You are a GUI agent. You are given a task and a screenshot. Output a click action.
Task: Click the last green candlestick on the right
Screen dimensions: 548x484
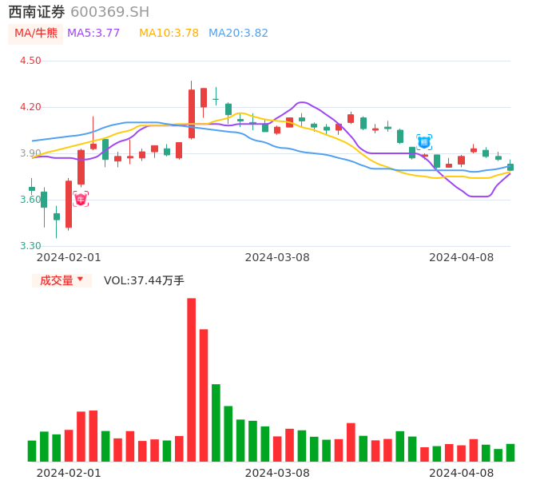(x=510, y=167)
